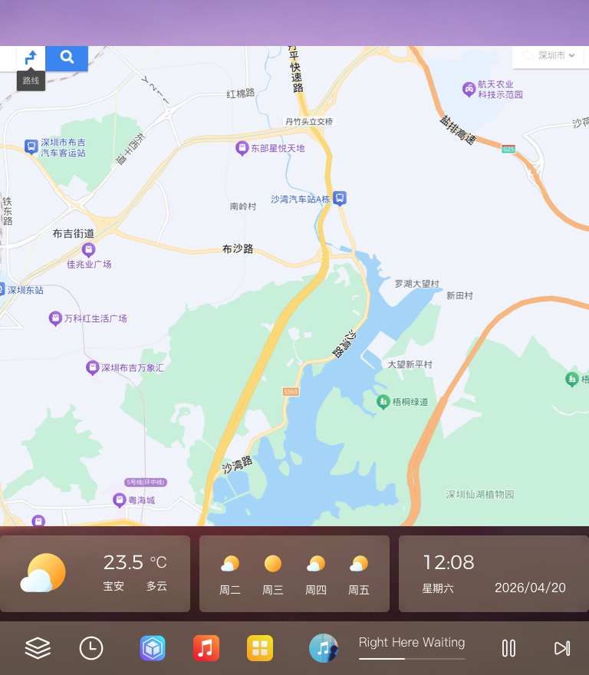Click the blue map search button
The width and height of the screenshot is (589, 675).
67,58
